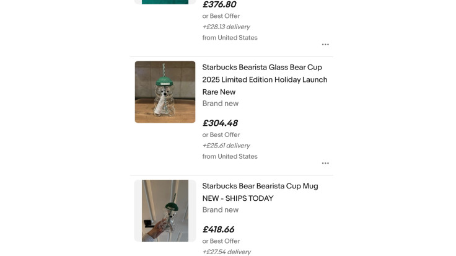Select "or Best Offer" under £418.66

pyautogui.click(x=221, y=241)
